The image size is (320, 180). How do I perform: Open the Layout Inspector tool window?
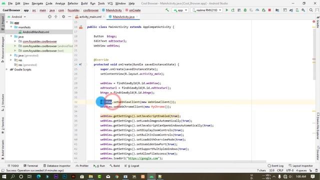pos(300,165)
